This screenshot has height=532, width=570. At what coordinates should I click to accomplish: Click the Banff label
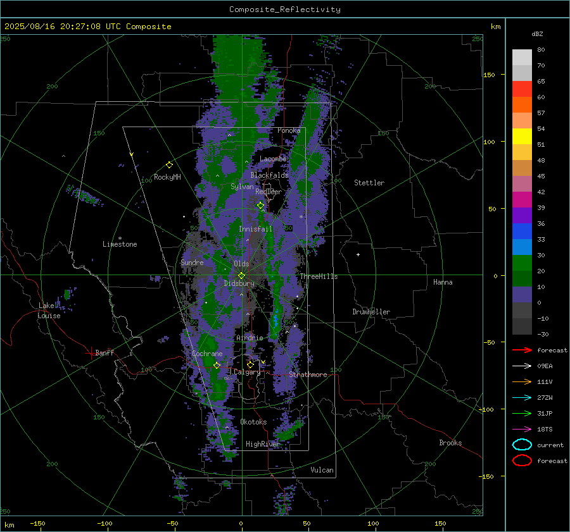(104, 353)
